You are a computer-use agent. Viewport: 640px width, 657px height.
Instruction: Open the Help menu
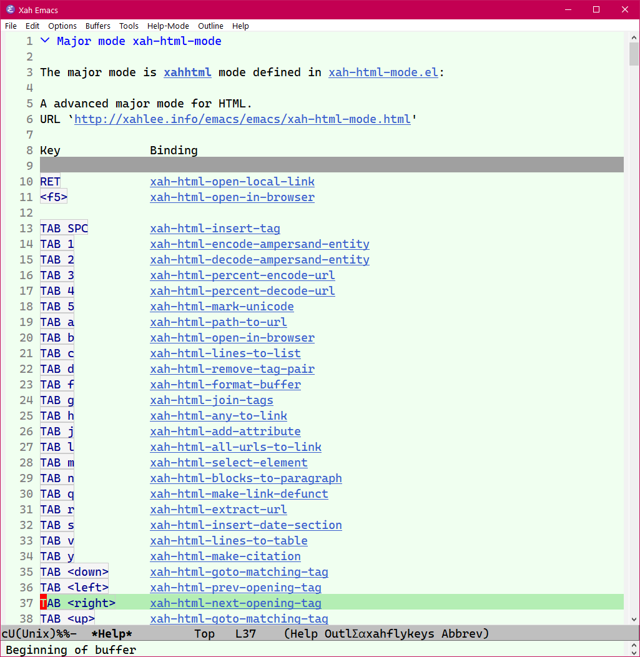[240, 26]
